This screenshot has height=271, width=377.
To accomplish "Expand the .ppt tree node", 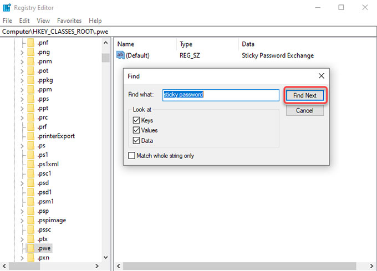I will 22,109.
